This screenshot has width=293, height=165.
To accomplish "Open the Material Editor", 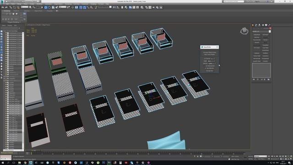I will 142,7.
